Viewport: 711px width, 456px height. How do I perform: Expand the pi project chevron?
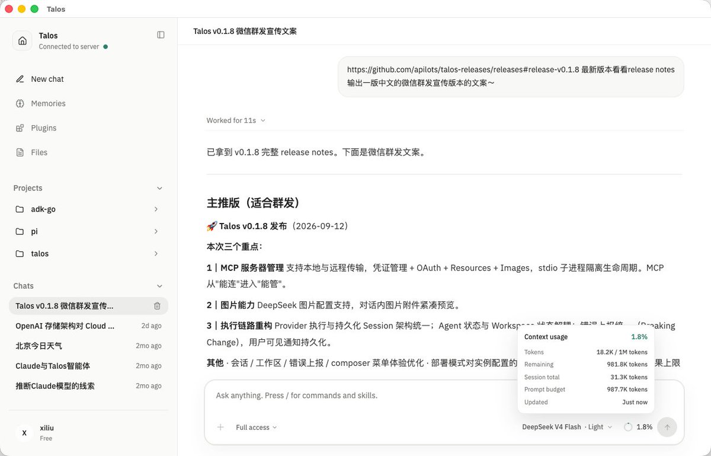(156, 231)
